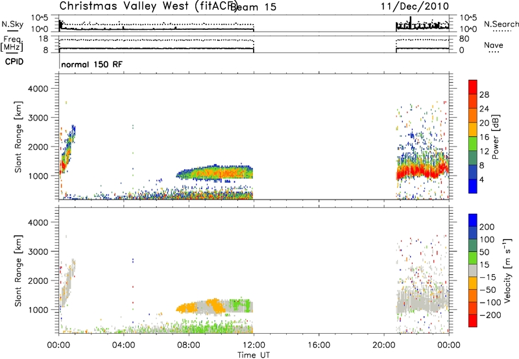Click the 'CPID' row label
The width and height of the screenshot is (519, 359).
coord(14,62)
